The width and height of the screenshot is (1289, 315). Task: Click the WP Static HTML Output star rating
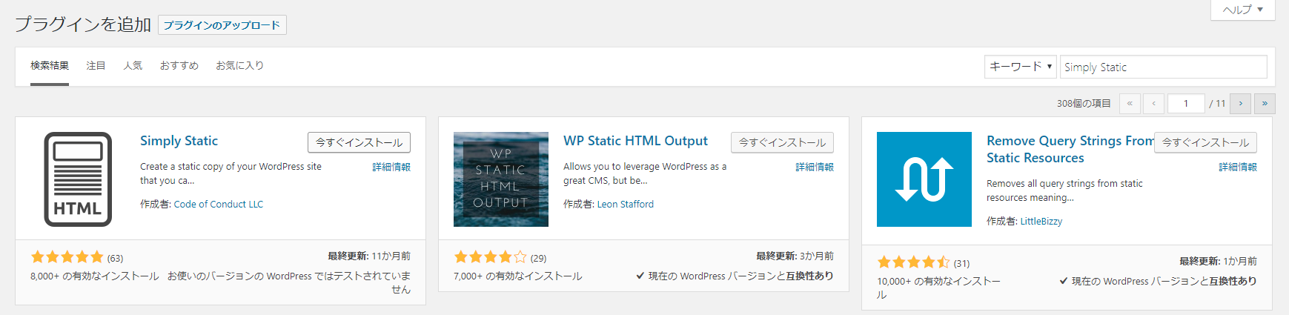click(490, 257)
